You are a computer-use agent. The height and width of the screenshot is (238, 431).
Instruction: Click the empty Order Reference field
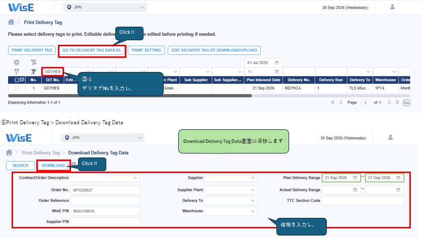point(105,201)
